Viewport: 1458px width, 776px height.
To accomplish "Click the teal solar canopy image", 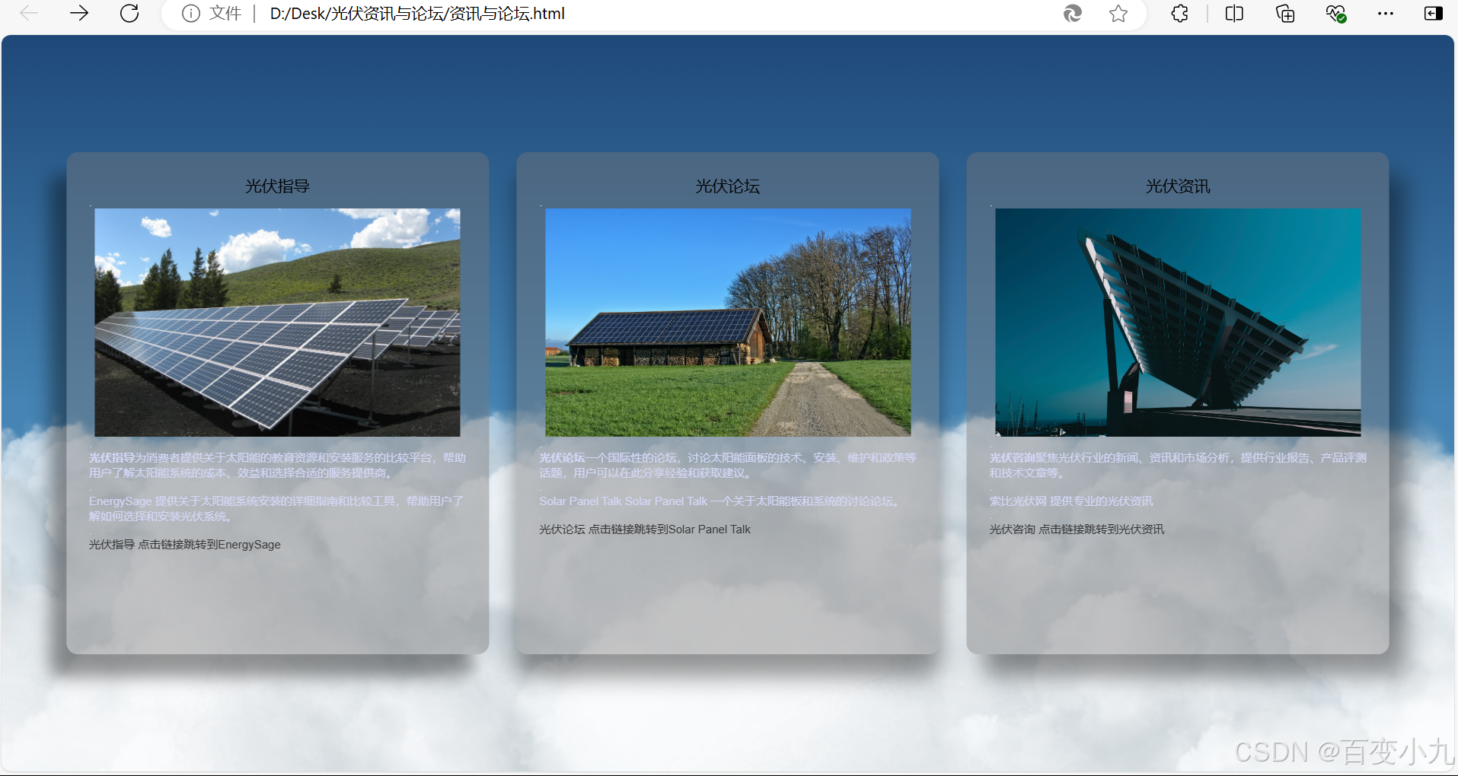I will 1178,322.
